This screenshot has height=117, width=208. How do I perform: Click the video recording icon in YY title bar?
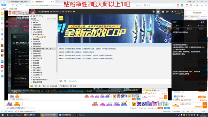(x=154, y=12)
